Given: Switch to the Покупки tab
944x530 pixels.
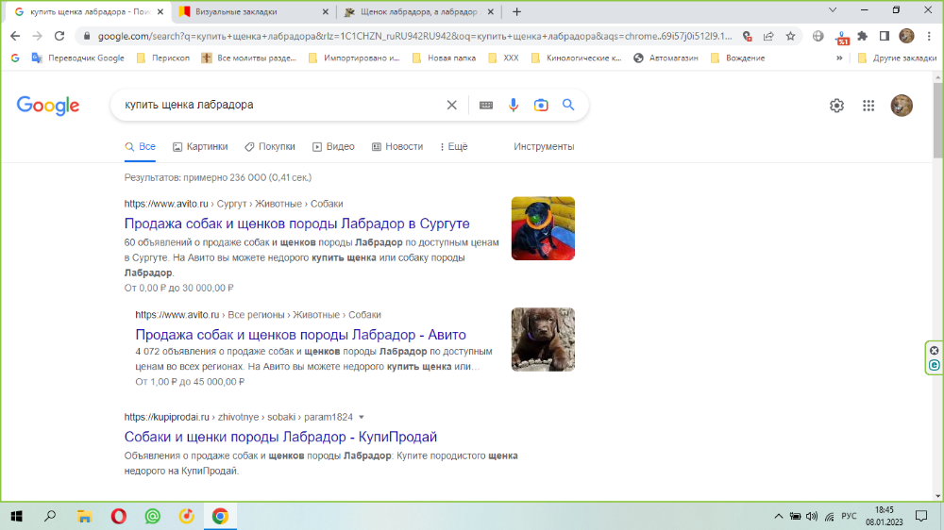Looking at the screenshot, I should [270, 147].
